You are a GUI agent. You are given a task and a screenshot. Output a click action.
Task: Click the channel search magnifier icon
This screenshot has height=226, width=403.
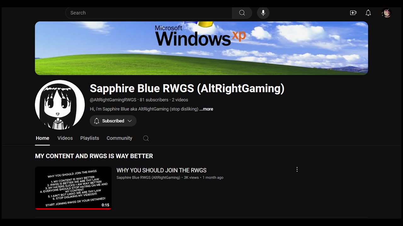tap(146, 138)
